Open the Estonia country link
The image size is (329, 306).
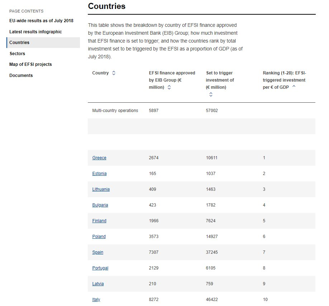pos(100,174)
